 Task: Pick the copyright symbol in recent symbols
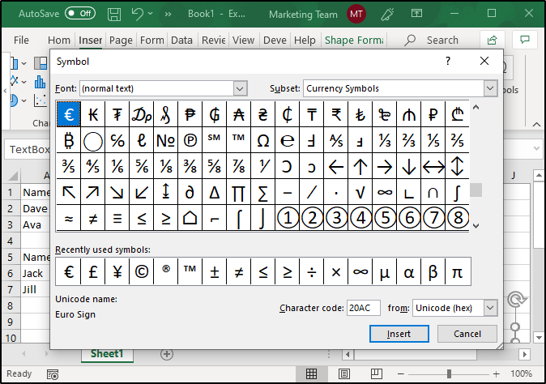pos(142,272)
